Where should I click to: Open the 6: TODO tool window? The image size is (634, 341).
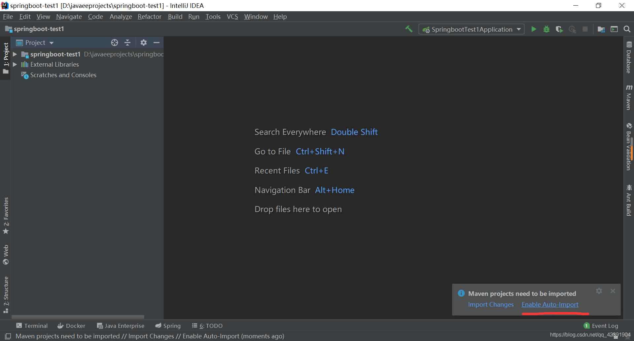coord(207,326)
